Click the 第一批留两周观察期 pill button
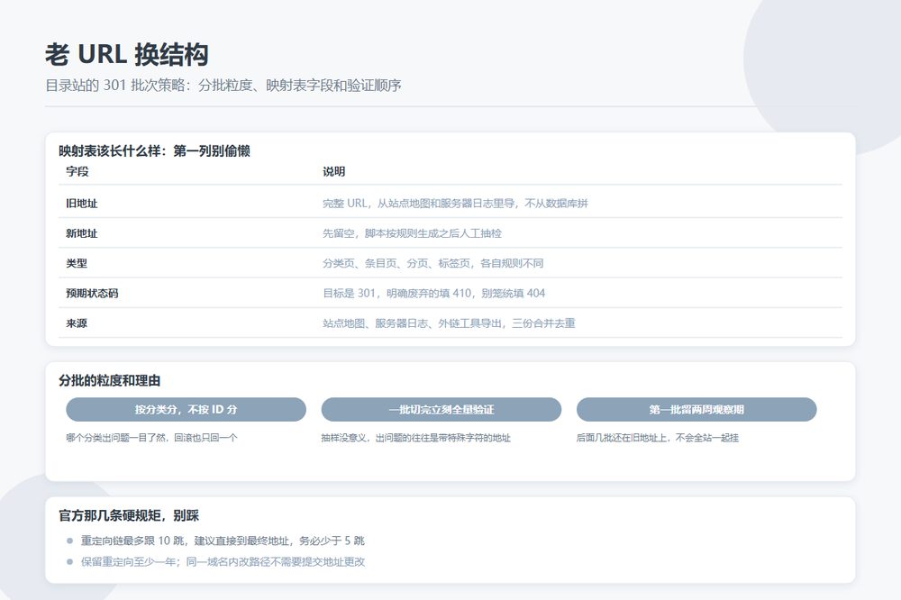 point(696,409)
